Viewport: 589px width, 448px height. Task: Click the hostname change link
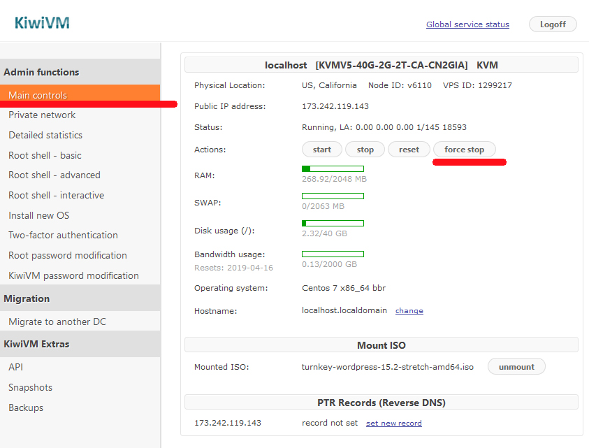tap(409, 311)
